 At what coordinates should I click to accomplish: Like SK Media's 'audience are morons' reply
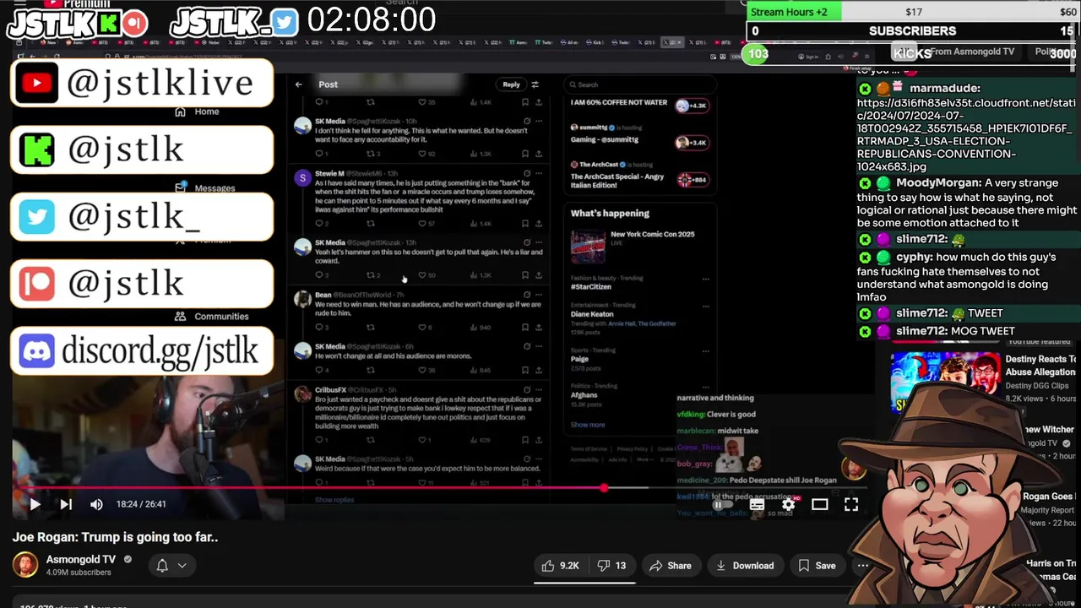point(422,370)
